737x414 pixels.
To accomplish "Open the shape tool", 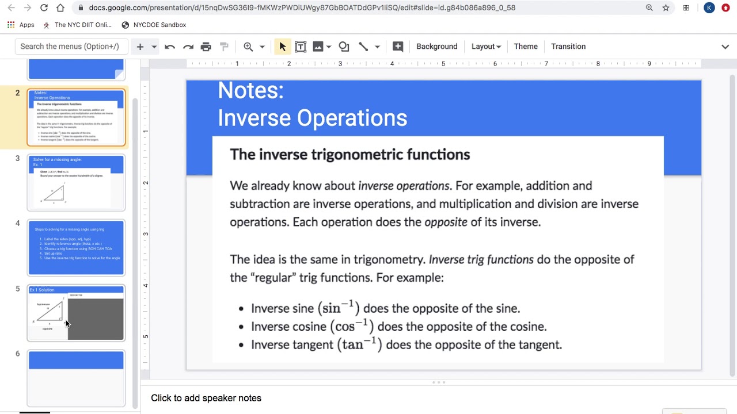I will pyautogui.click(x=344, y=47).
